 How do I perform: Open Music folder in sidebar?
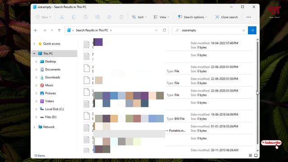[x=49, y=85]
